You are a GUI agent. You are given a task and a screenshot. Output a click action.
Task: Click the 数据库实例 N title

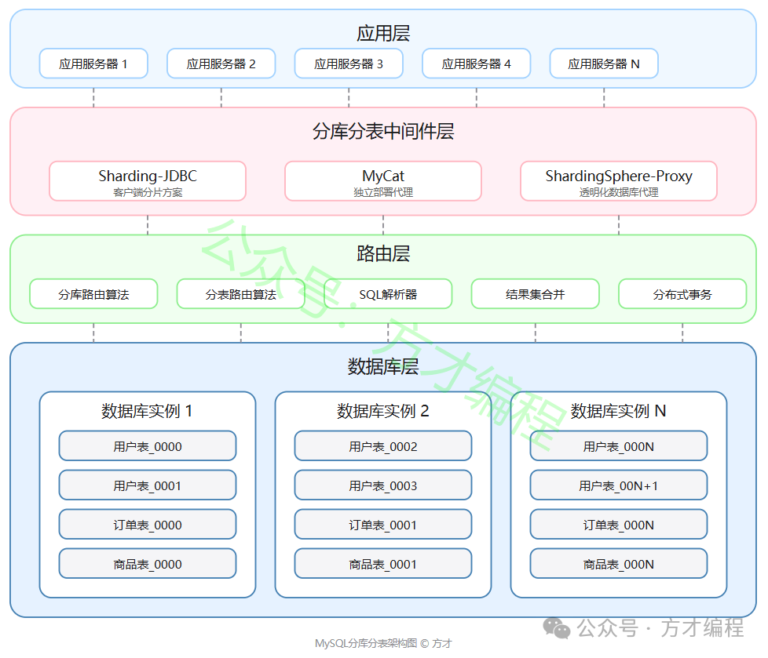(x=619, y=411)
